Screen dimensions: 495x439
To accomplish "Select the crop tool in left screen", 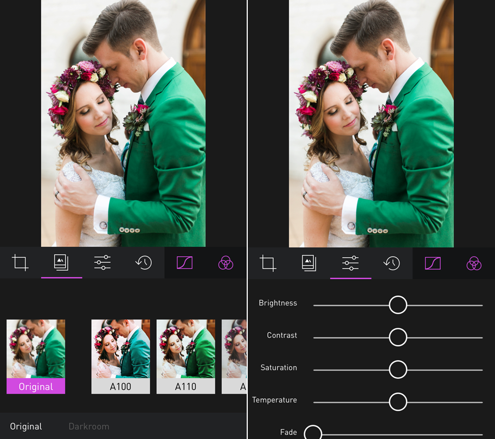I will pyautogui.click(x=21, y=263).
